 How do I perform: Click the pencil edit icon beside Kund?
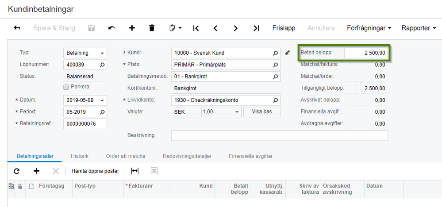click(287, 53)
